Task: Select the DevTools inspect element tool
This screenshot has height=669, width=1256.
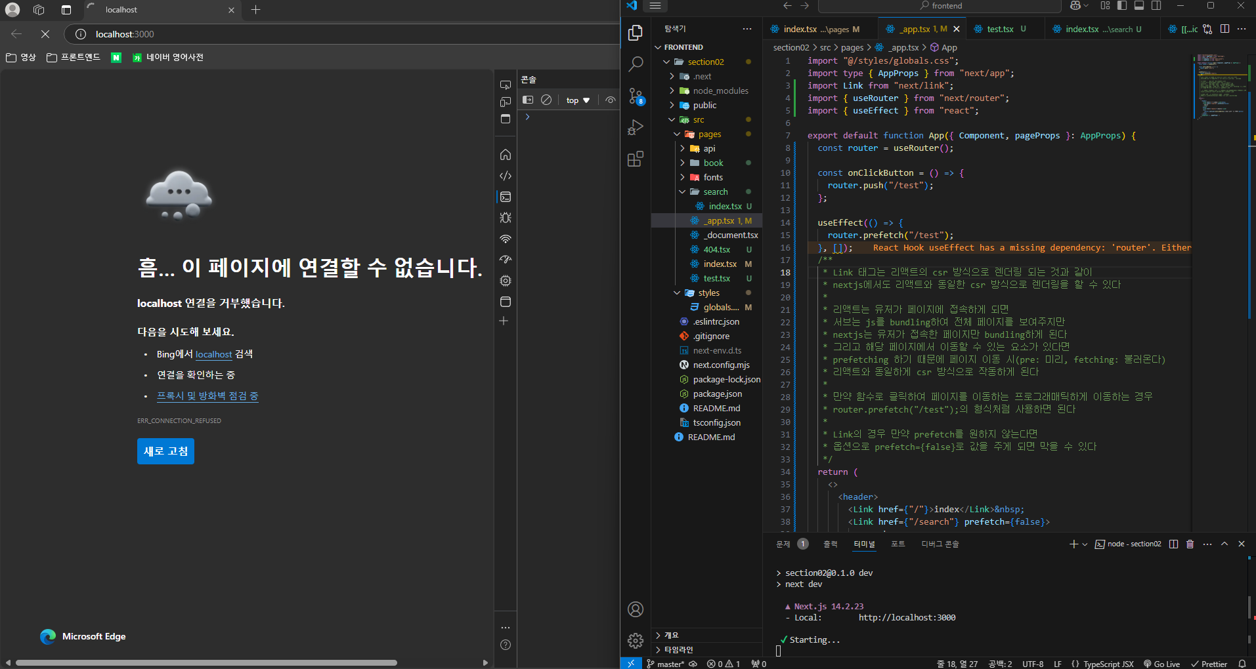Action: click(x=506, y=85)
